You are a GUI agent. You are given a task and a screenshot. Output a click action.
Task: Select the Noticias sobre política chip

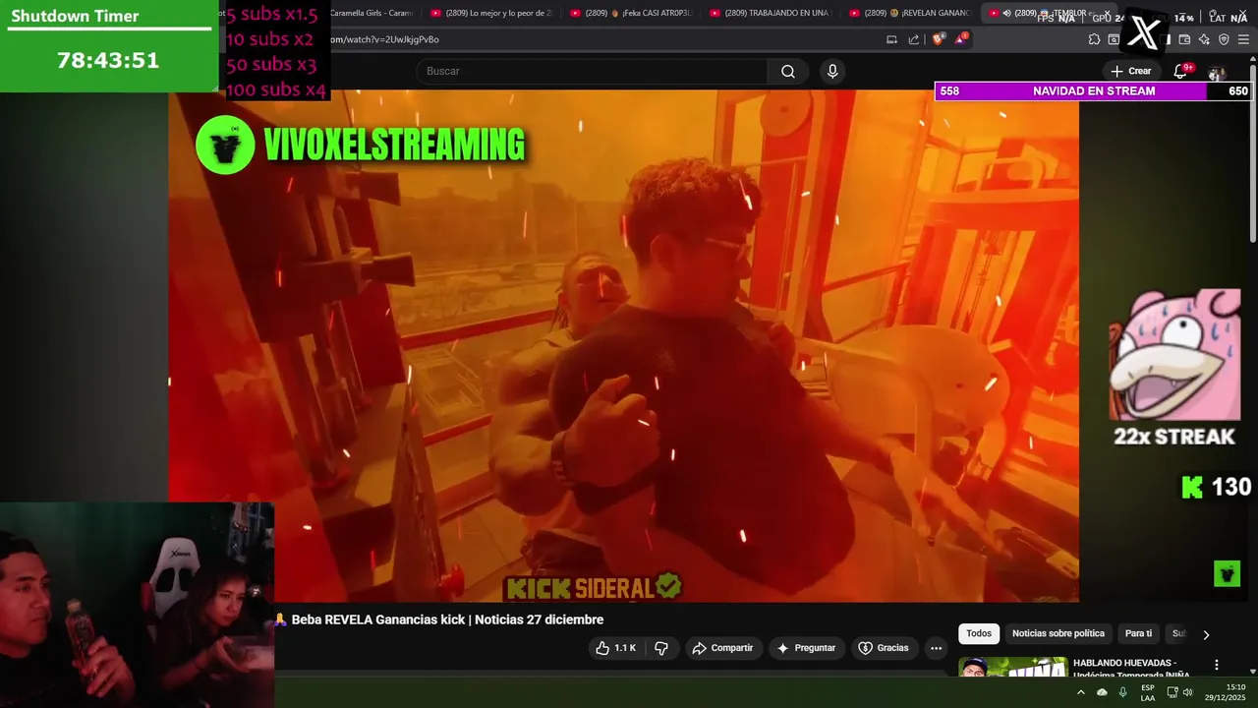1058,633
